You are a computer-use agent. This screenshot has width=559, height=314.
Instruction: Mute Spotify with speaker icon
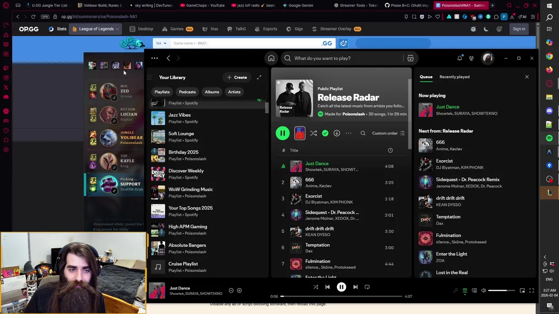pos(483,291)
